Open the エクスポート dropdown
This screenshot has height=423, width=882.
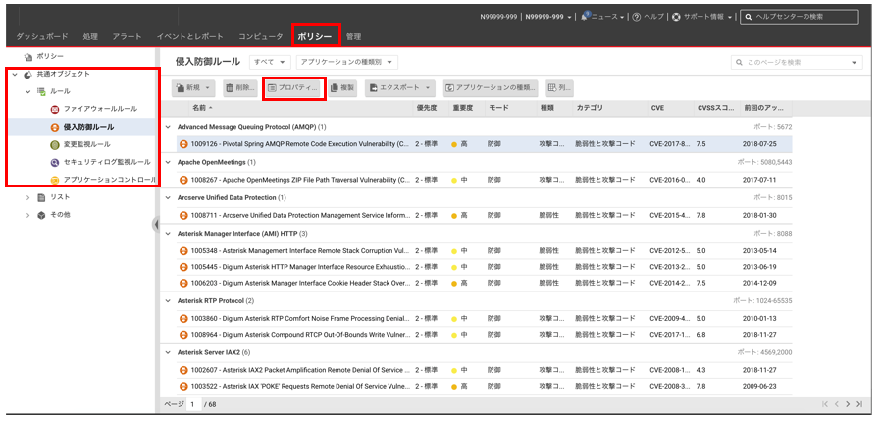(x=400, y=88)
